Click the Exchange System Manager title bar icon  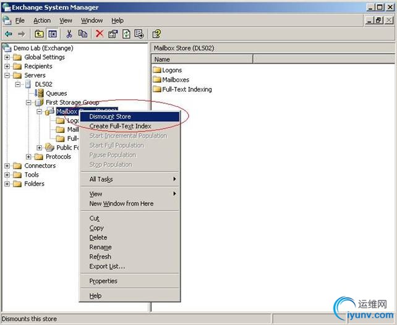click(6, 7)
